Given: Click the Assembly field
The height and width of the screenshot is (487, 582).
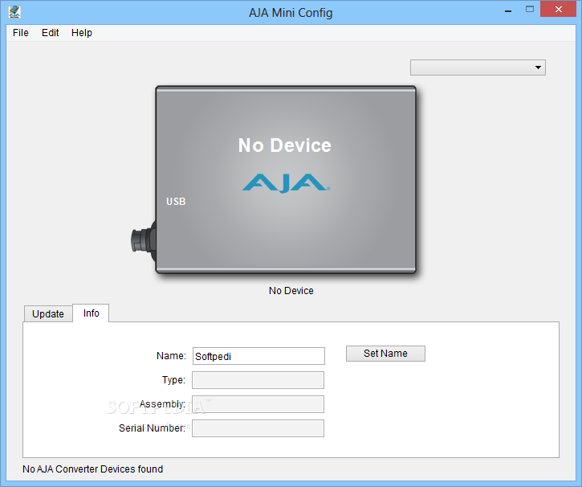Looking at the screenshot, I should point(258,404).
